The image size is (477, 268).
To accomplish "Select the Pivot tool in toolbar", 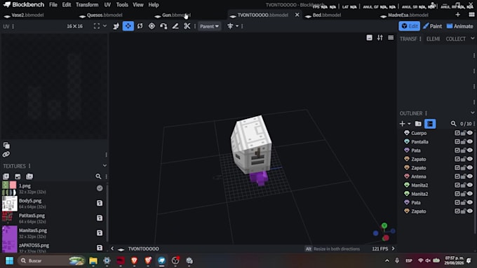I will tap(152, 27).
